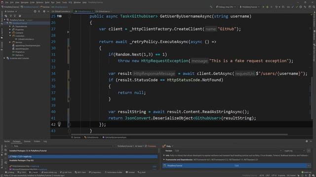The image size is (316, 177).
Task: Click the Run button in the toolbar
Action: click(263, 7)
